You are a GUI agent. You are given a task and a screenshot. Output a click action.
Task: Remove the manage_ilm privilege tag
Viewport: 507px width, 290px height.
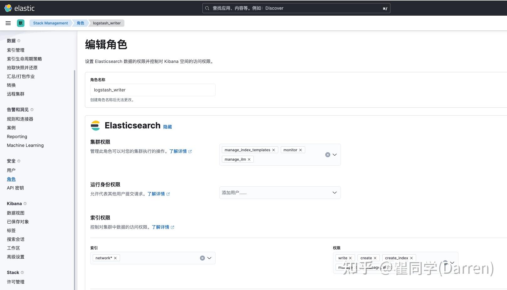tap(249, 159)
